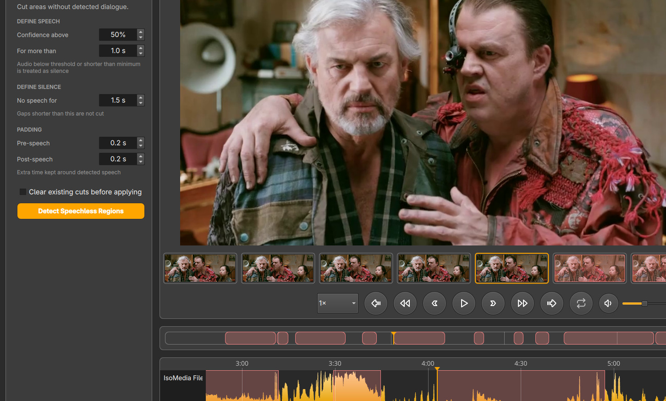The height and width of the screenshot is (401, 666).
Task: Click the For more than 1.0 s field
Action: pyautogui.click(x=118, y=51)
